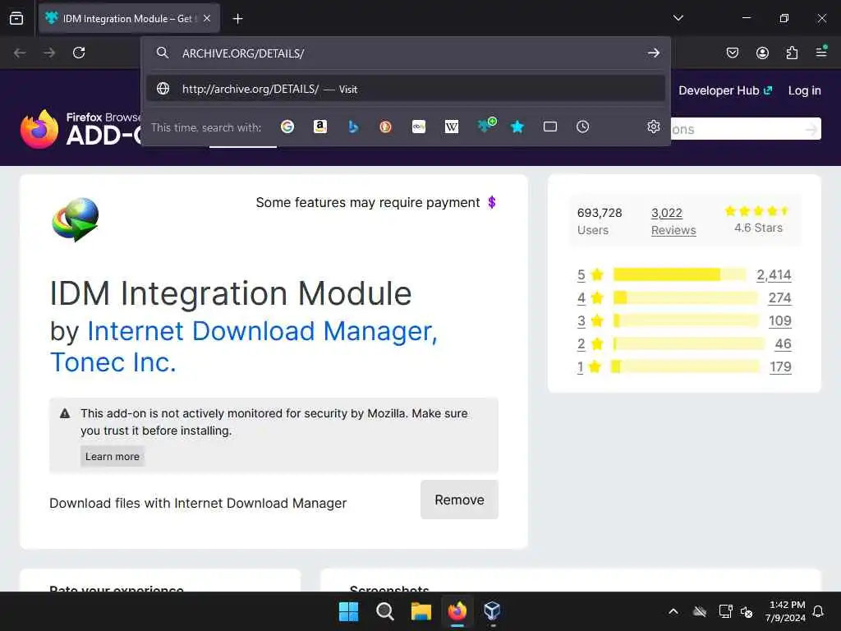Viewport: 841px width, 631px height.
Task: Open the Firefox application menu
Action: click(821, 53)
